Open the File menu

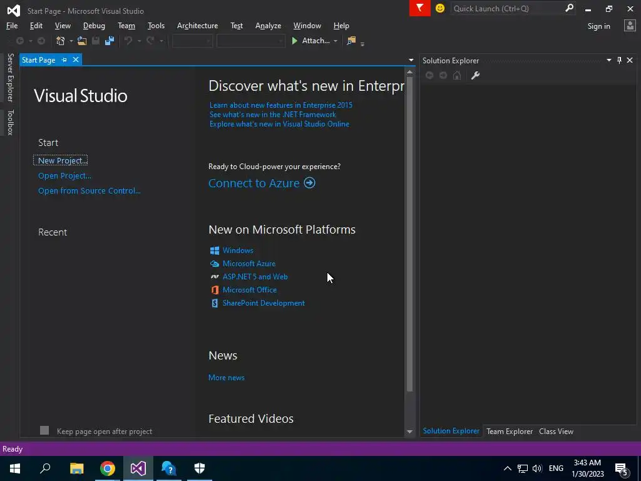12,25
